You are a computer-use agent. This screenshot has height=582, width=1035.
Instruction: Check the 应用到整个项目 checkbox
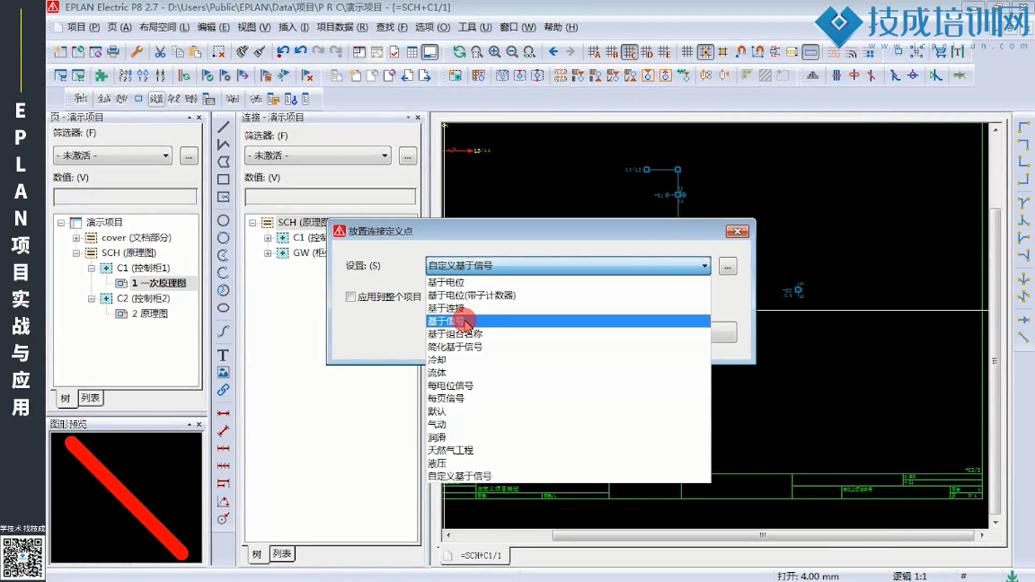point(350,297)
